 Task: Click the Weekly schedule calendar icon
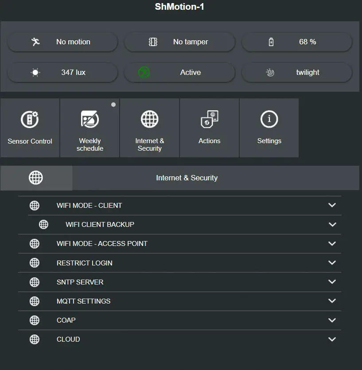[x=90, y=119]
